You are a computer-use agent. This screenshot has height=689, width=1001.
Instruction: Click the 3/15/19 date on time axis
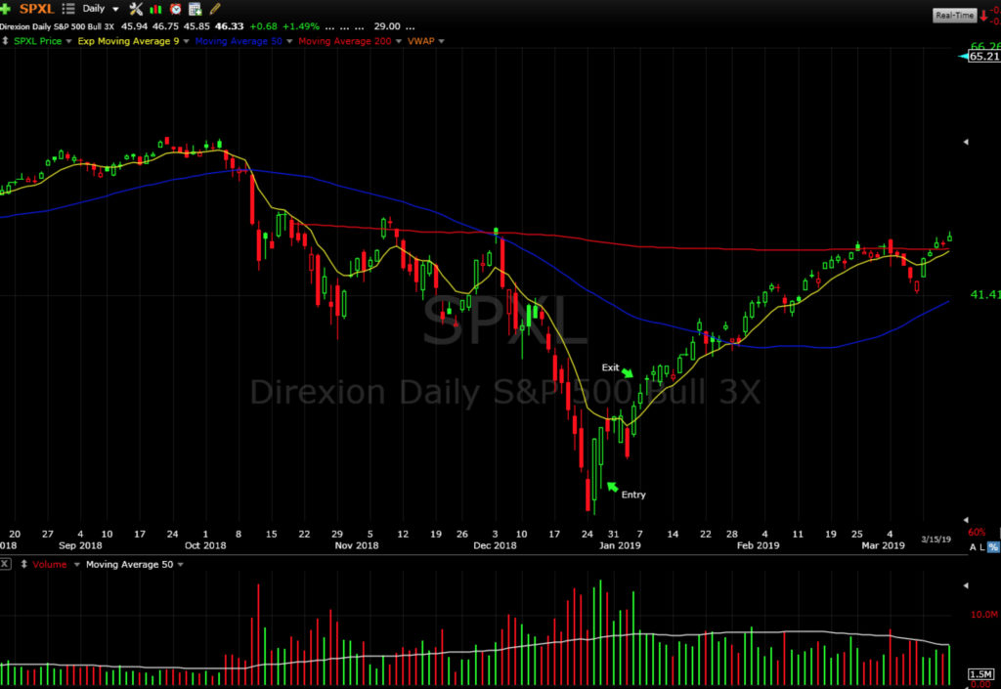click(936, 539)
